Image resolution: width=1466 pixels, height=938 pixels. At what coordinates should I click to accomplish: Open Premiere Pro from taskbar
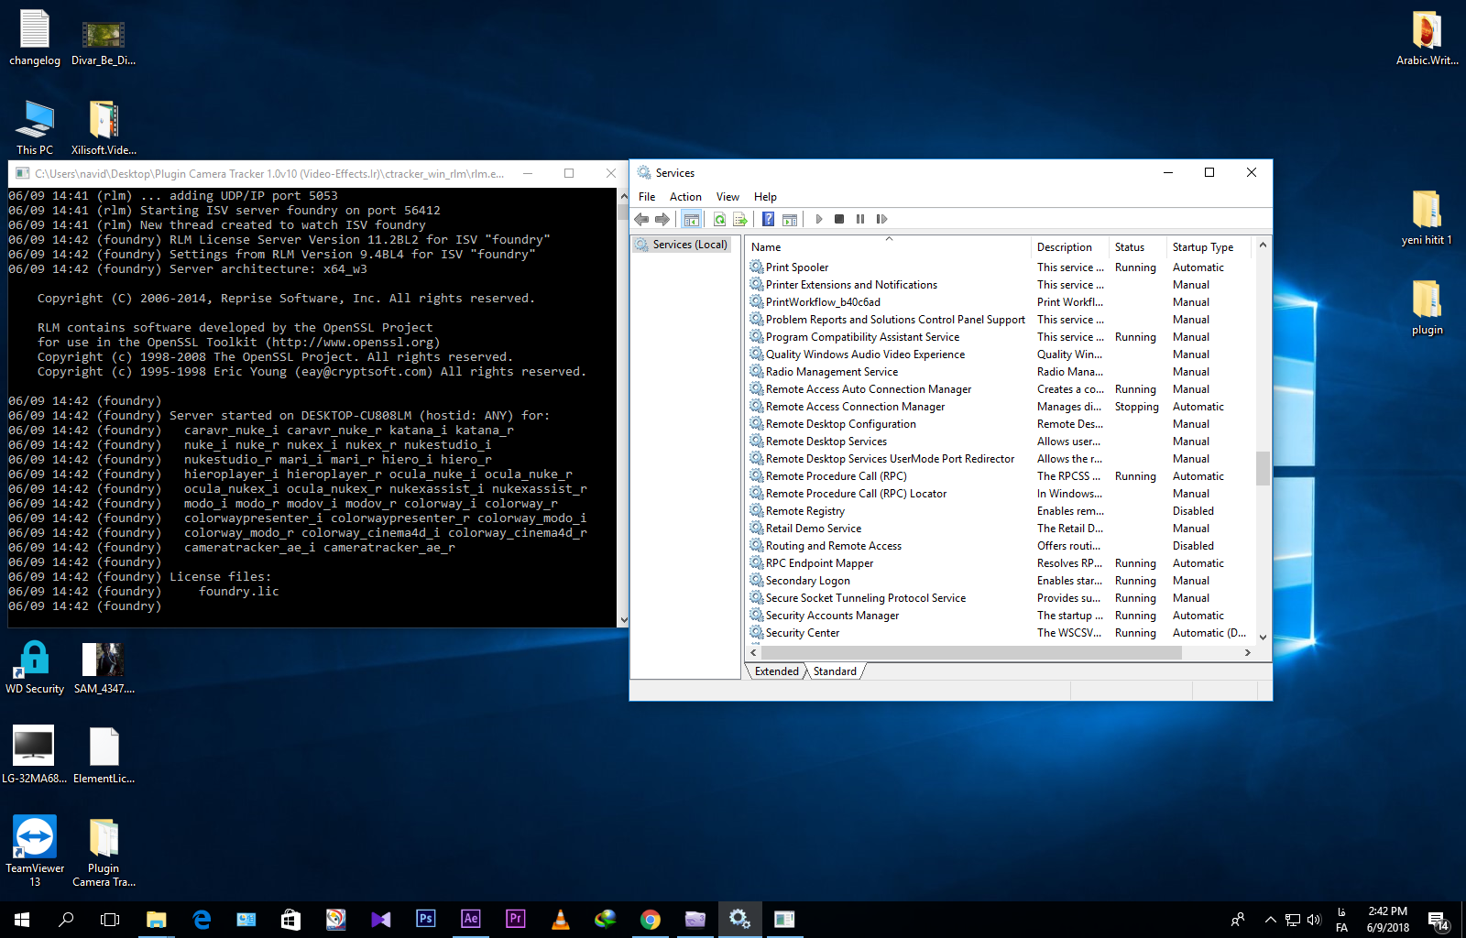(516, 920)
